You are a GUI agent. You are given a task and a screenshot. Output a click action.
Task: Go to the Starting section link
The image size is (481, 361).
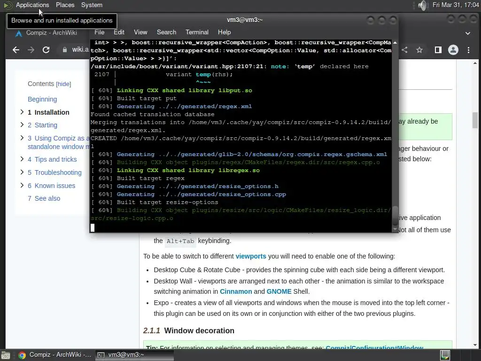tap(42, 125)
